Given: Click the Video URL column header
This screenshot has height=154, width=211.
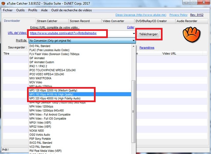Looking at the screenshot, I should [x=182, y=54].
